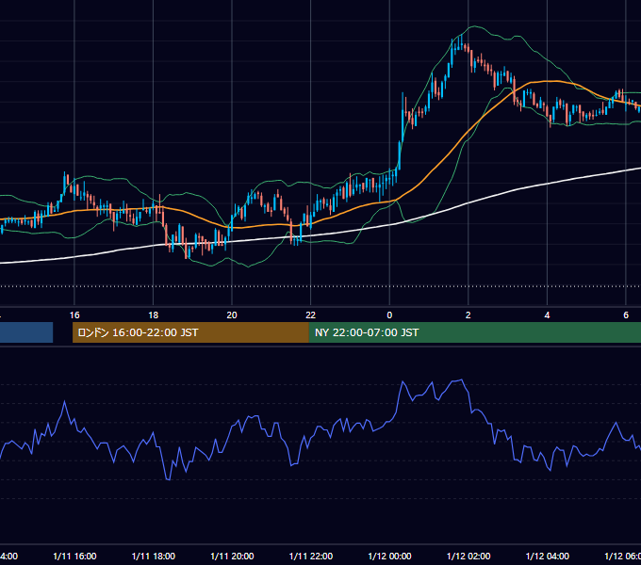The width and height of the screenshot is (641, 565).
Task: Click the blue session bar before London
Action: pyautogui.click(x=26, y=332)
